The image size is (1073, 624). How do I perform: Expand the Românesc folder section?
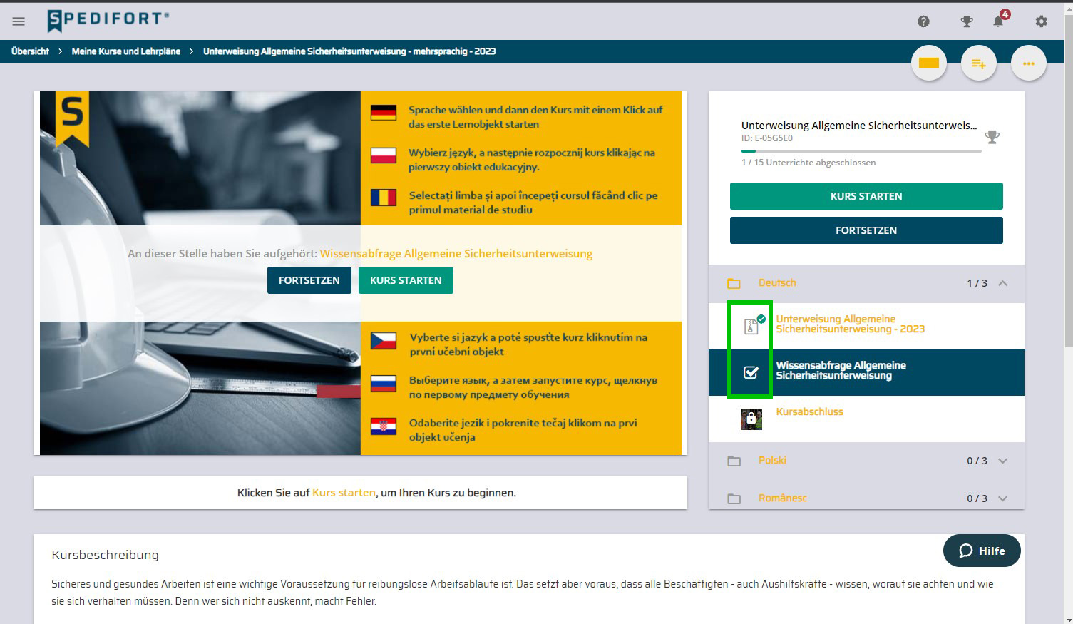click(1002, 498)
